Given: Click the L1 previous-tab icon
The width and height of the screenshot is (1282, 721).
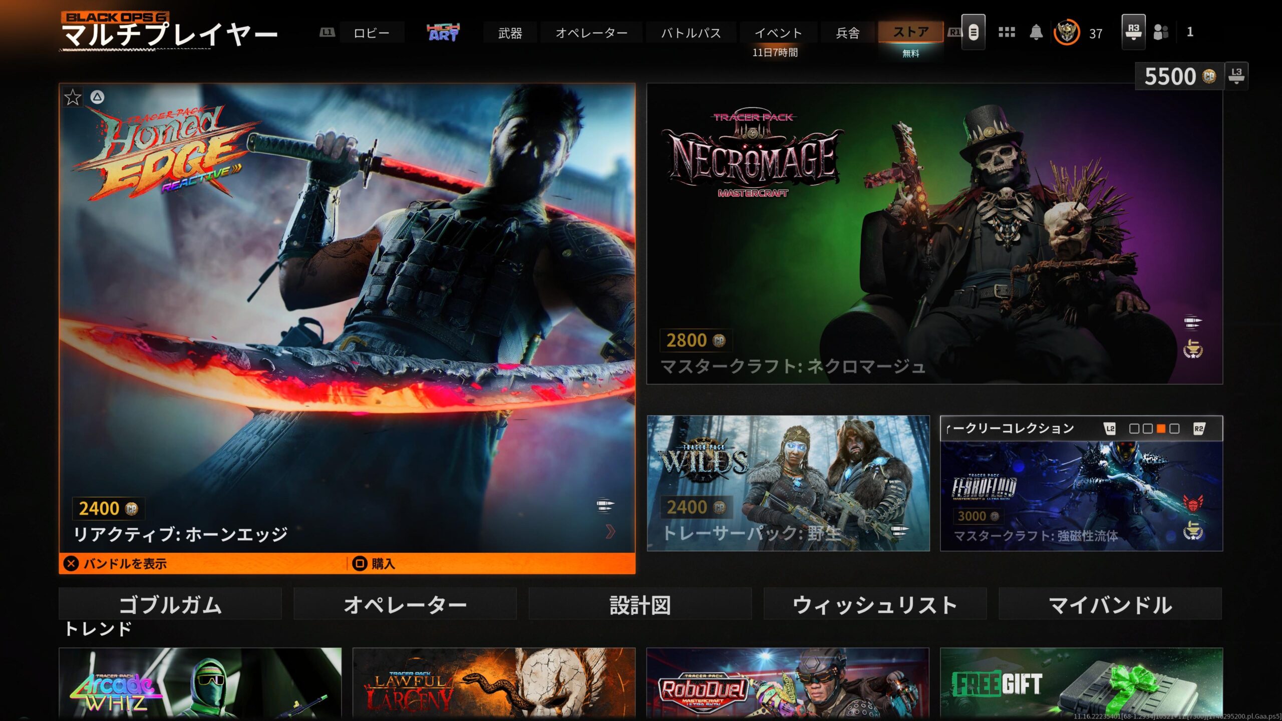Looking at the screenshot, I should point(327,33).
